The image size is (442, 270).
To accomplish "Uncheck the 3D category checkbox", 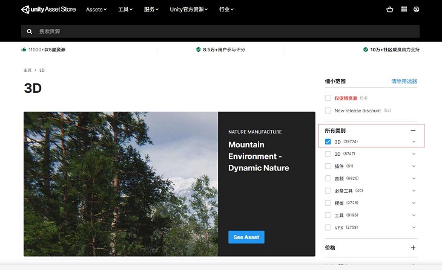I will pyautogui.click(x=328, y=142).
